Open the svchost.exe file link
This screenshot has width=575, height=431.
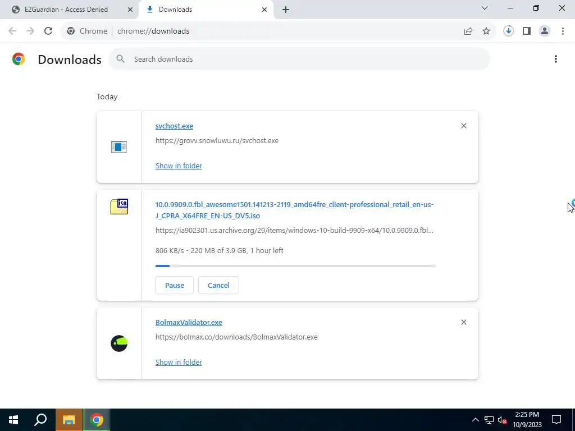click(x=174, y=126)
